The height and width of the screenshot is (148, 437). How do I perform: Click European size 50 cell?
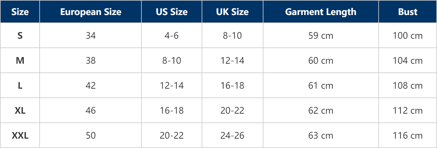point(91,136)
